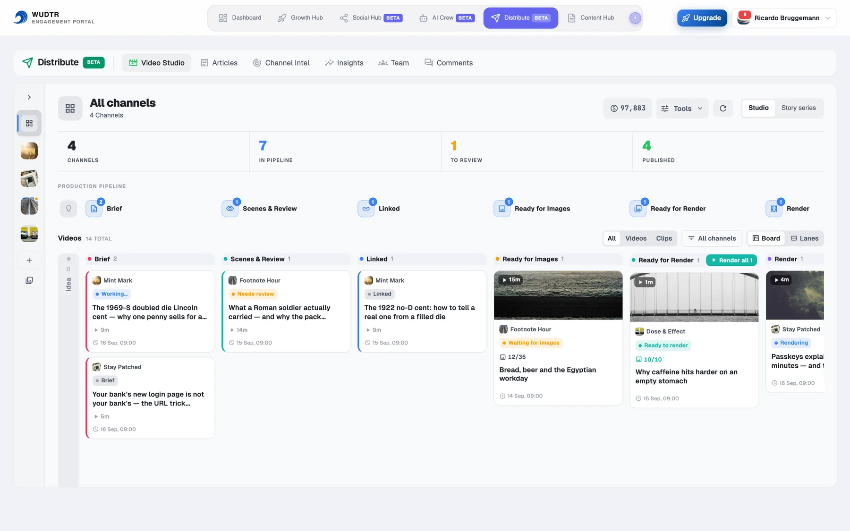The width and height of the screenshot is (850, 531).
Task: Click the Scenes & Review eye icon
Action: click(x=230, y=209)
